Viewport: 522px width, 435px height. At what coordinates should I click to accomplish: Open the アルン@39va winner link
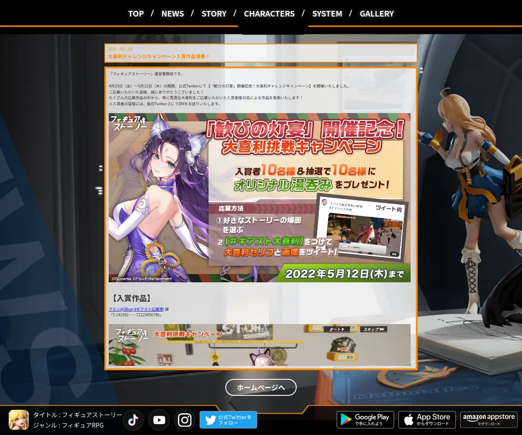tap(137, 309)
